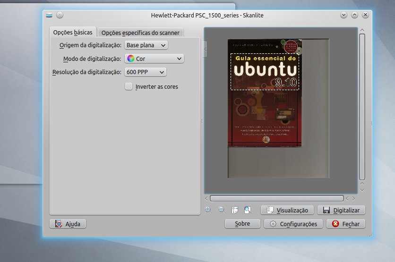Click the Skanlite window menu icon in title bar
This screenshot has height=262, width=395.
(49, 16)
